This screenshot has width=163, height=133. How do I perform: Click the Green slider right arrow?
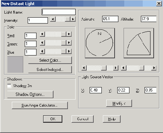pos(69,43)
